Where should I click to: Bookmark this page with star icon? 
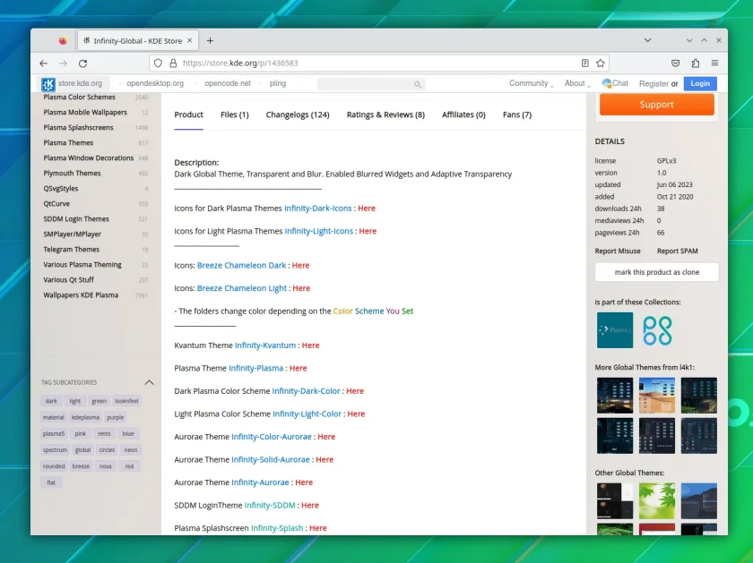601,63
